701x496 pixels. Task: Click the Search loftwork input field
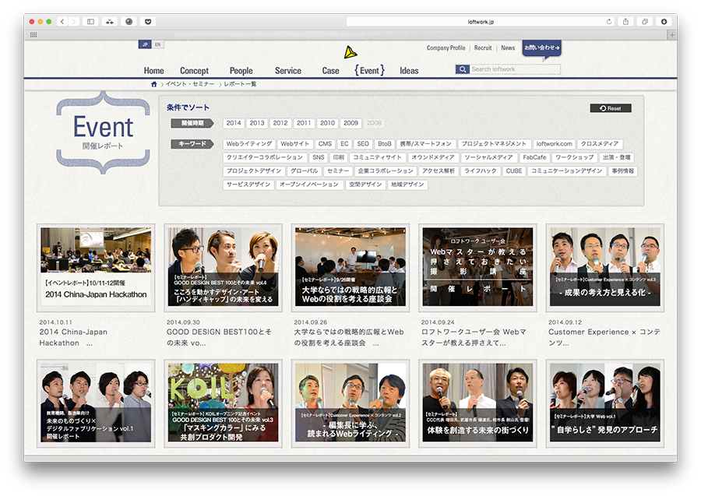click(x=514, y=69)
